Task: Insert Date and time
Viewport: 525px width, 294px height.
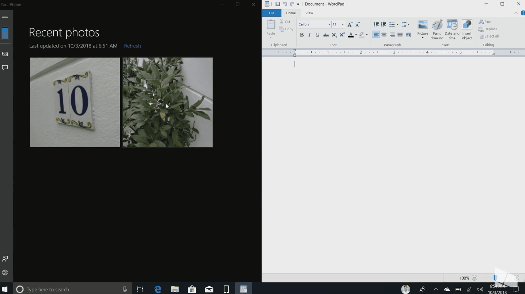Action: [x=452, y=30]
